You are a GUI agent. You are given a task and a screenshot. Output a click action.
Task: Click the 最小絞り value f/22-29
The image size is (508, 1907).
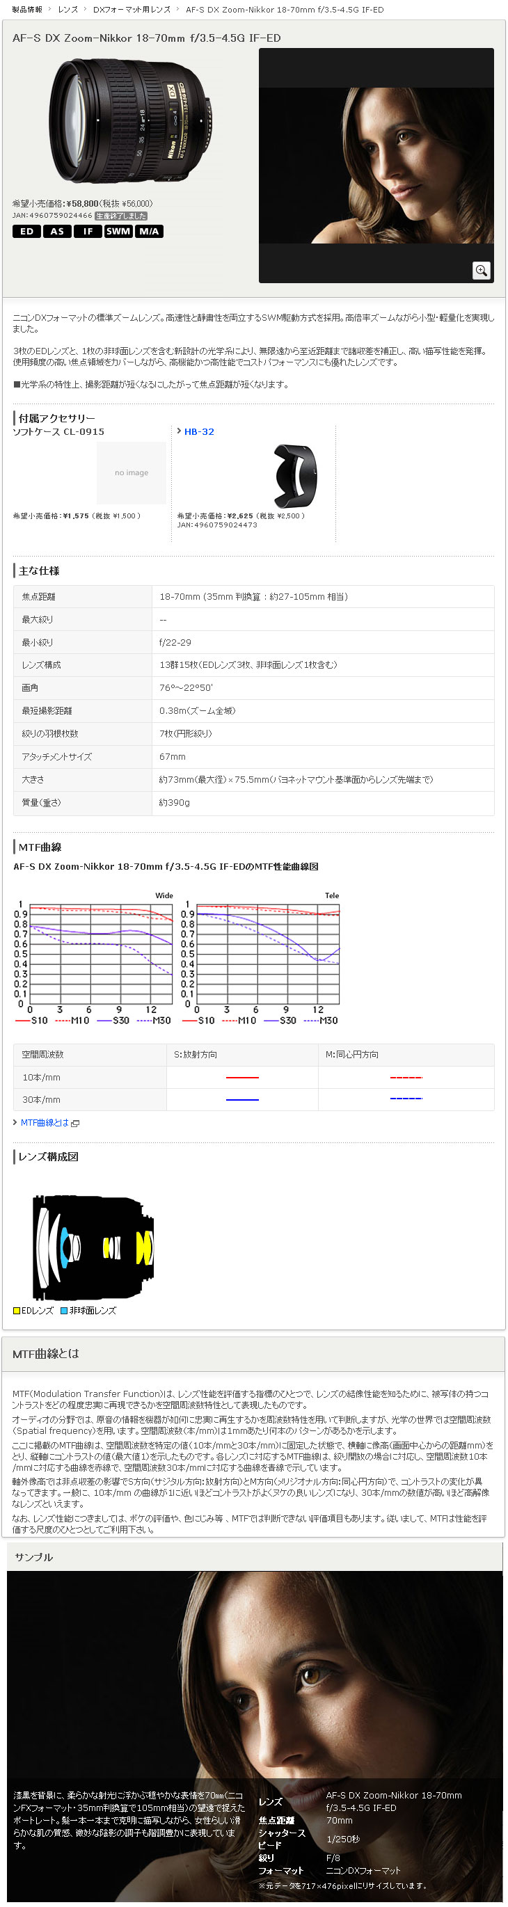(x=175, y=643)
